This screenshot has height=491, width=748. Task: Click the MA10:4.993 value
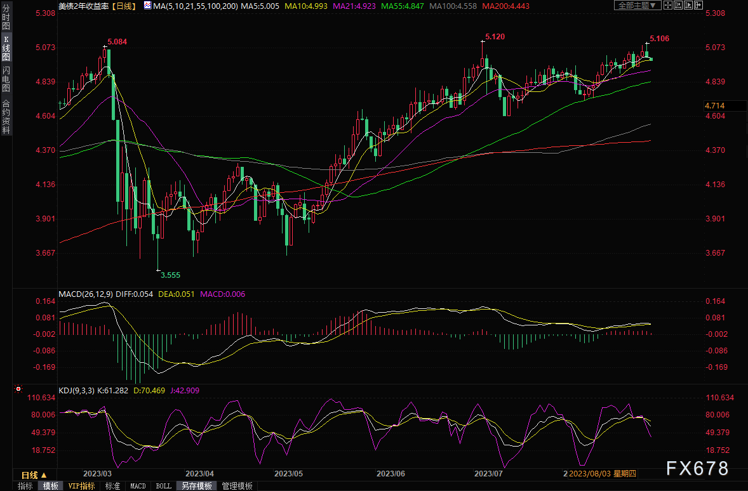coord(306,6)
